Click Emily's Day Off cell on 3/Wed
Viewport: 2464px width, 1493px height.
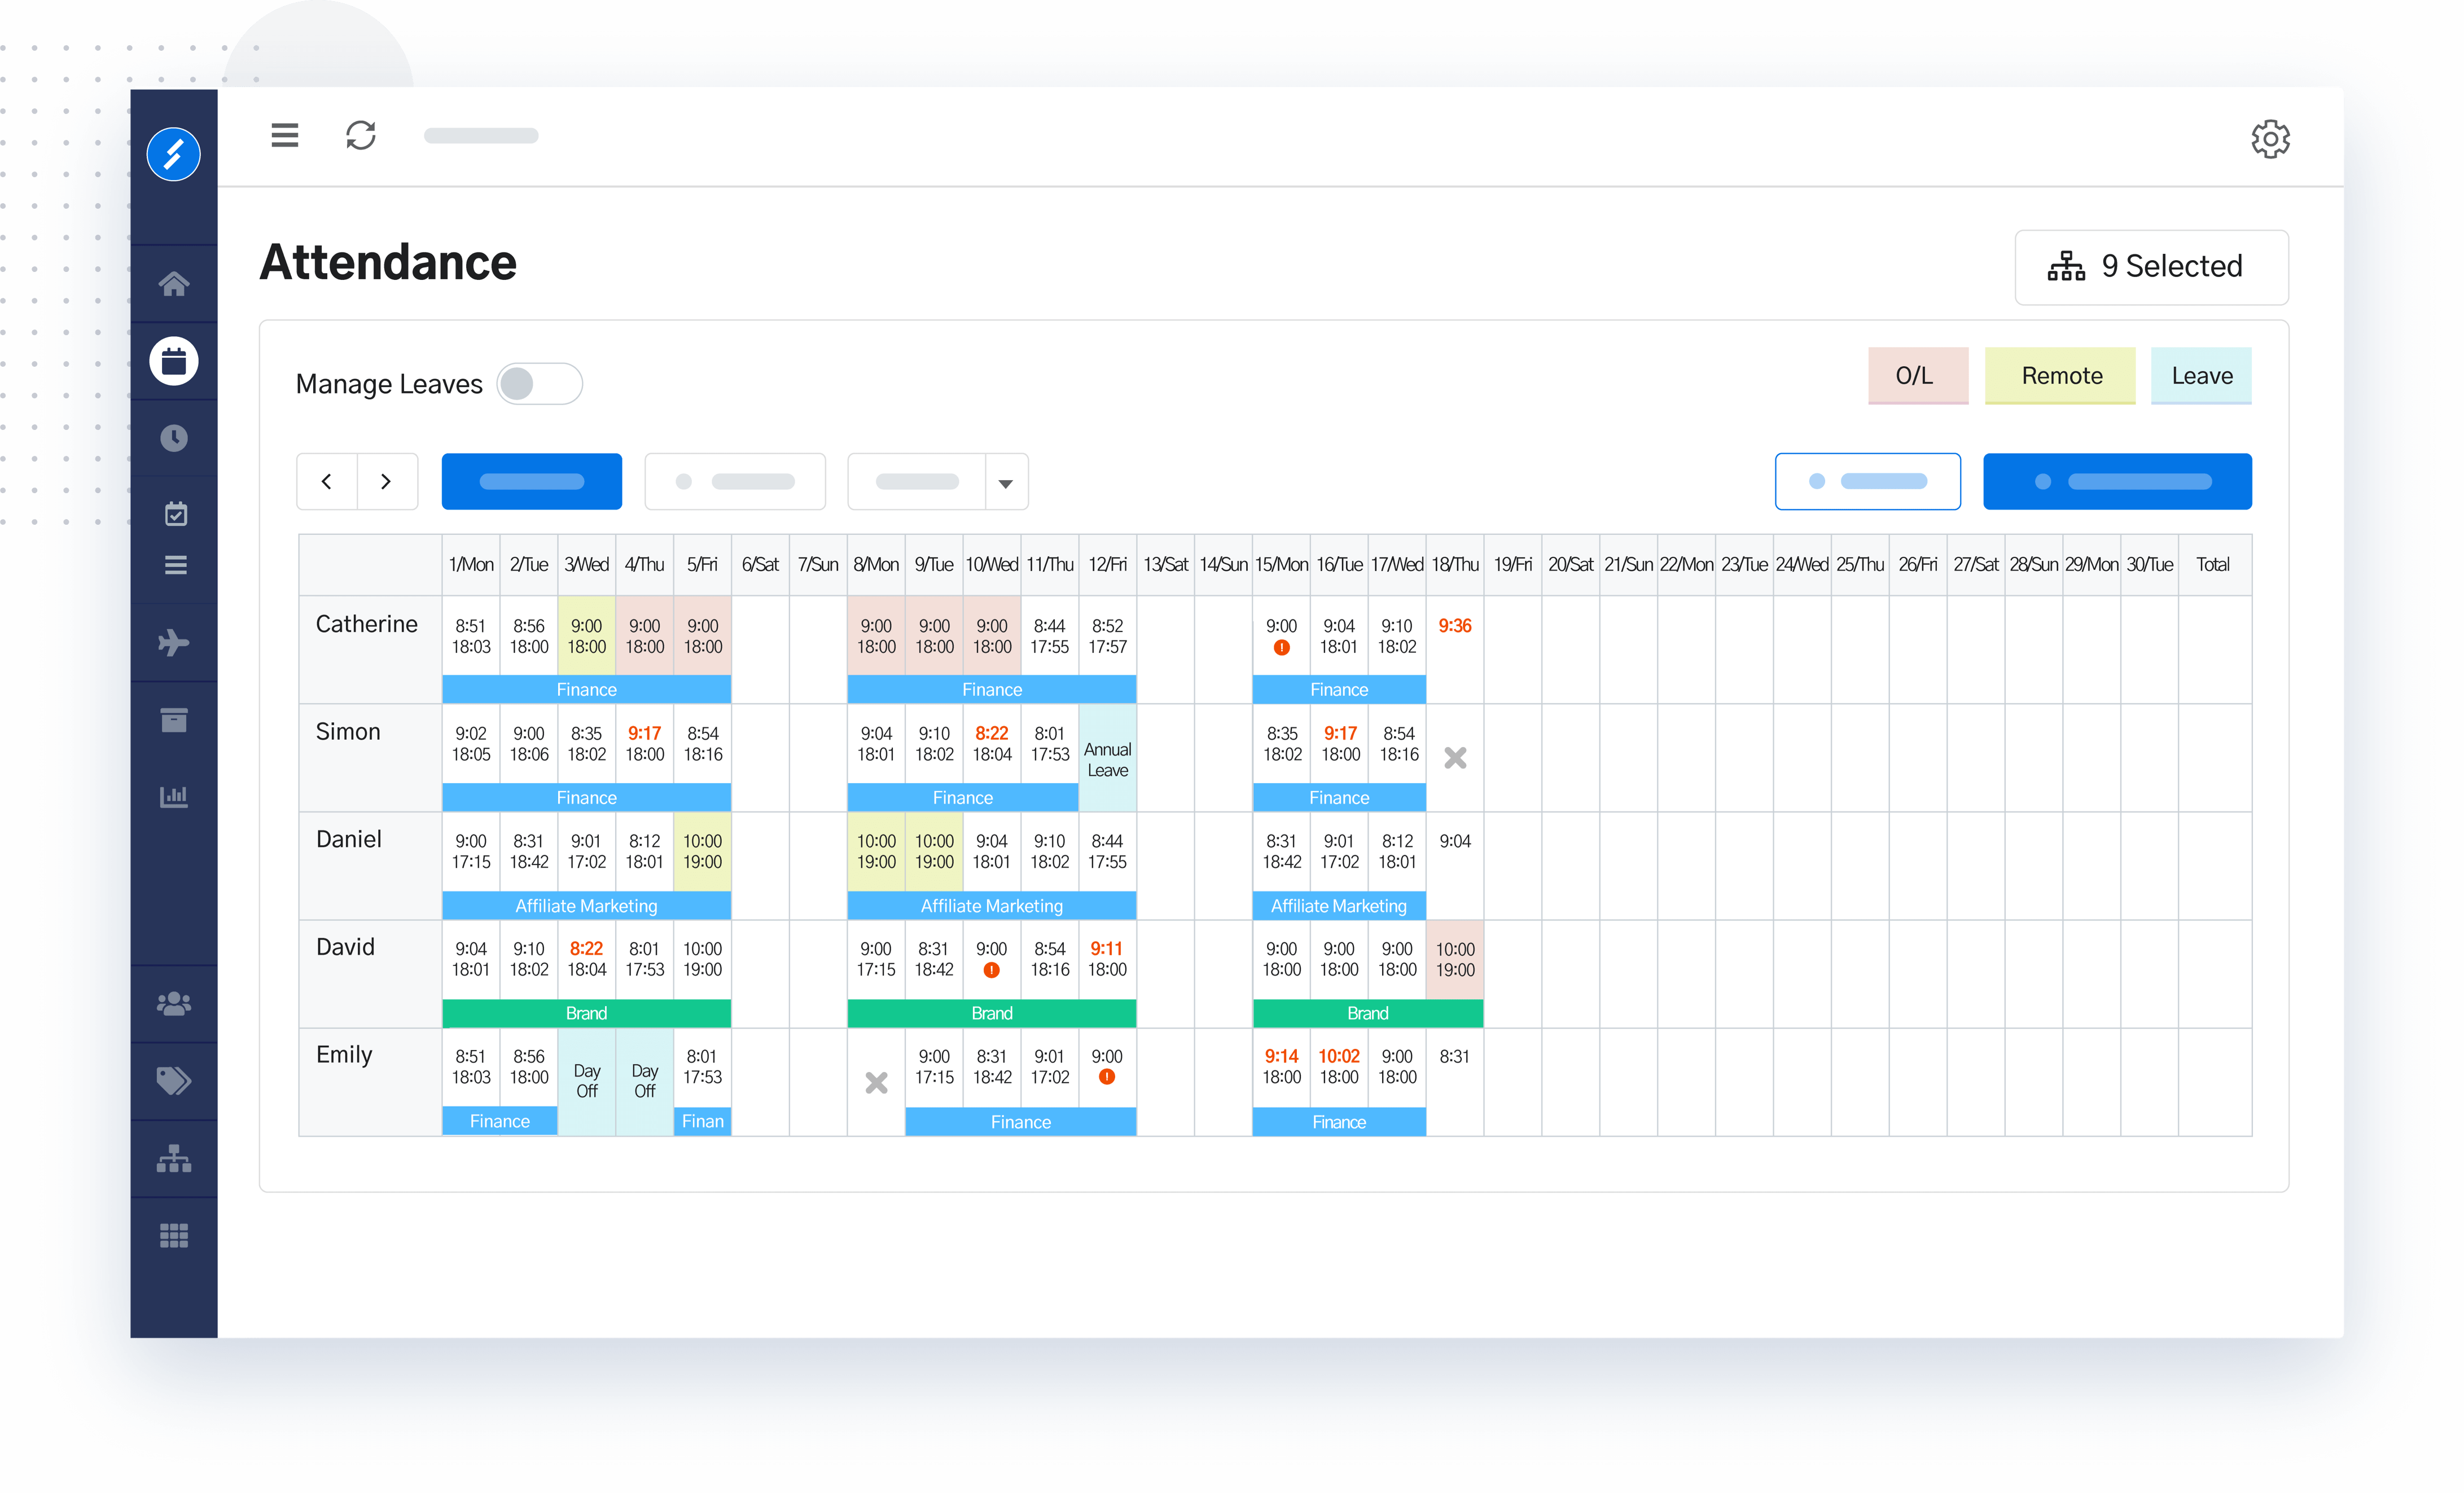[x=587, y=1082]
